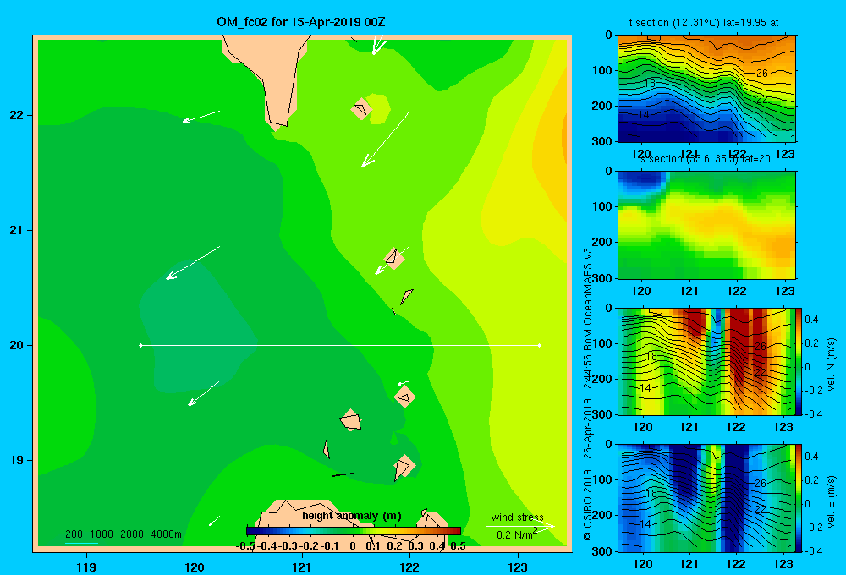846x575 pixels.
Task: Click longitude label 121 below the main map
Action: click(302, 567)
